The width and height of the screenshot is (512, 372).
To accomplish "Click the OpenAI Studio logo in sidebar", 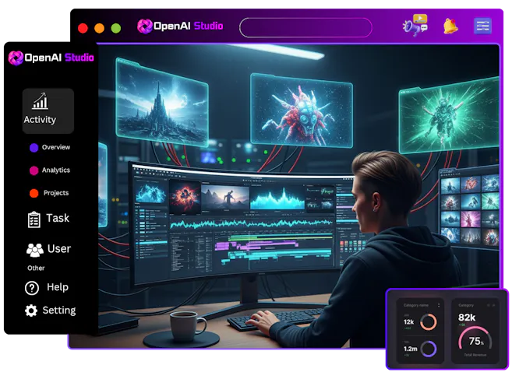I will [51, 58].
